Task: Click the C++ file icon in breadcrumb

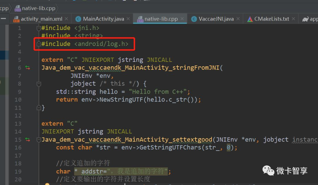Action: point(18,8)
